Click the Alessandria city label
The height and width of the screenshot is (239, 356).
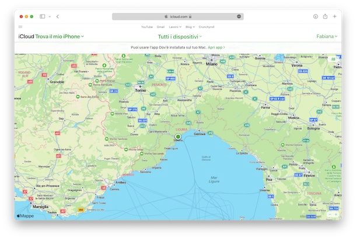184,100
